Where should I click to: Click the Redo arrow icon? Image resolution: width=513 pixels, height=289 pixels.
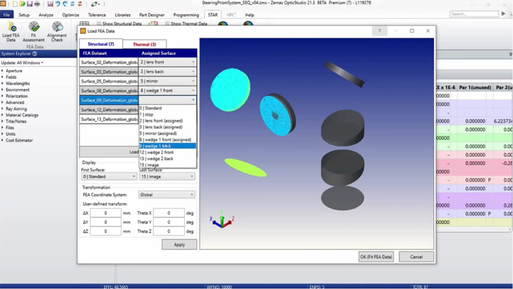click(x=65, y=4)
